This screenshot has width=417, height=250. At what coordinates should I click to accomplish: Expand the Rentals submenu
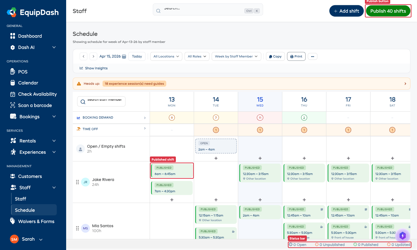click(33, 141)
